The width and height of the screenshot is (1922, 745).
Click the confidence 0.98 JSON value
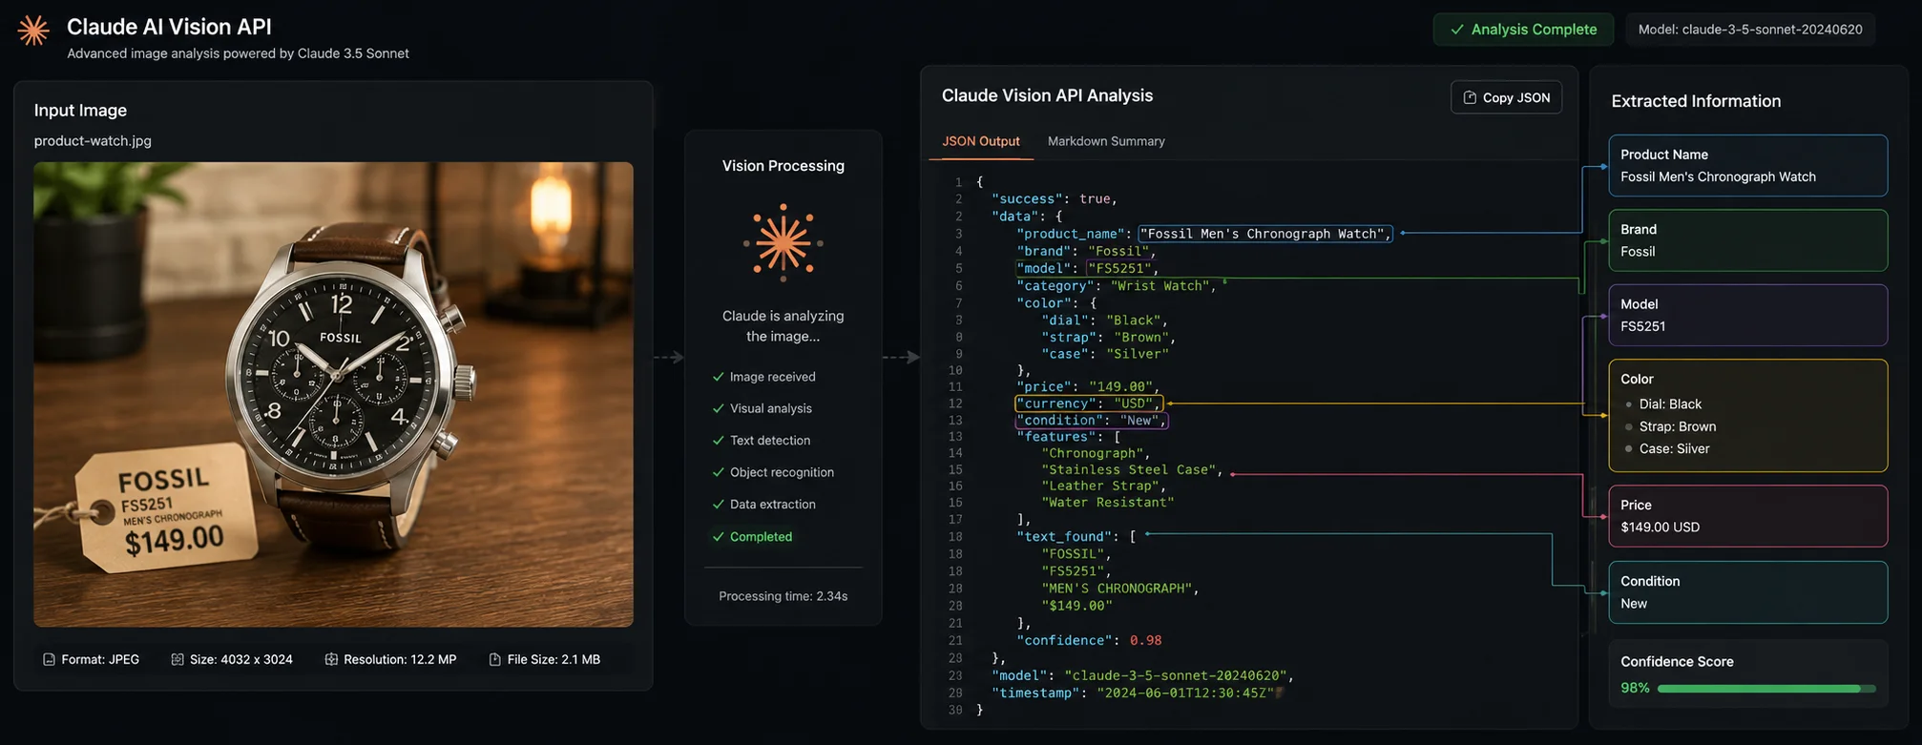click(x=1145, y=641)
